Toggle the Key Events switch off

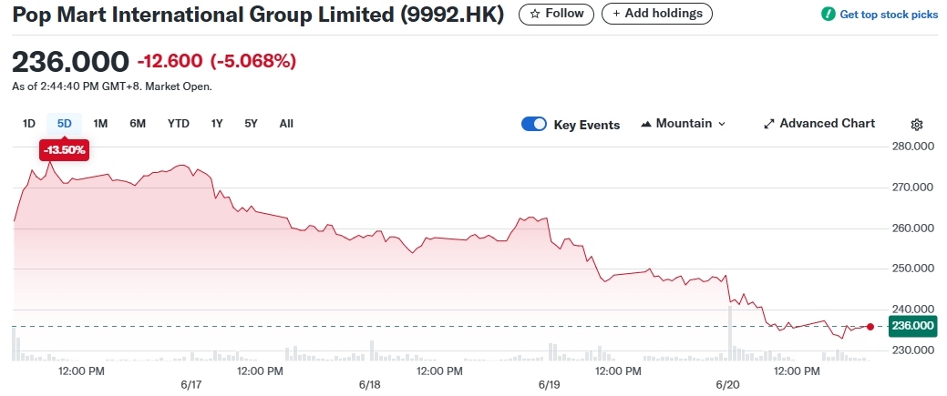coord(534,125)
